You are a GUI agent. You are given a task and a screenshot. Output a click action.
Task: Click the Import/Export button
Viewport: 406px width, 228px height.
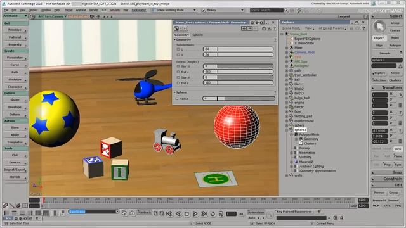point(15,170)
